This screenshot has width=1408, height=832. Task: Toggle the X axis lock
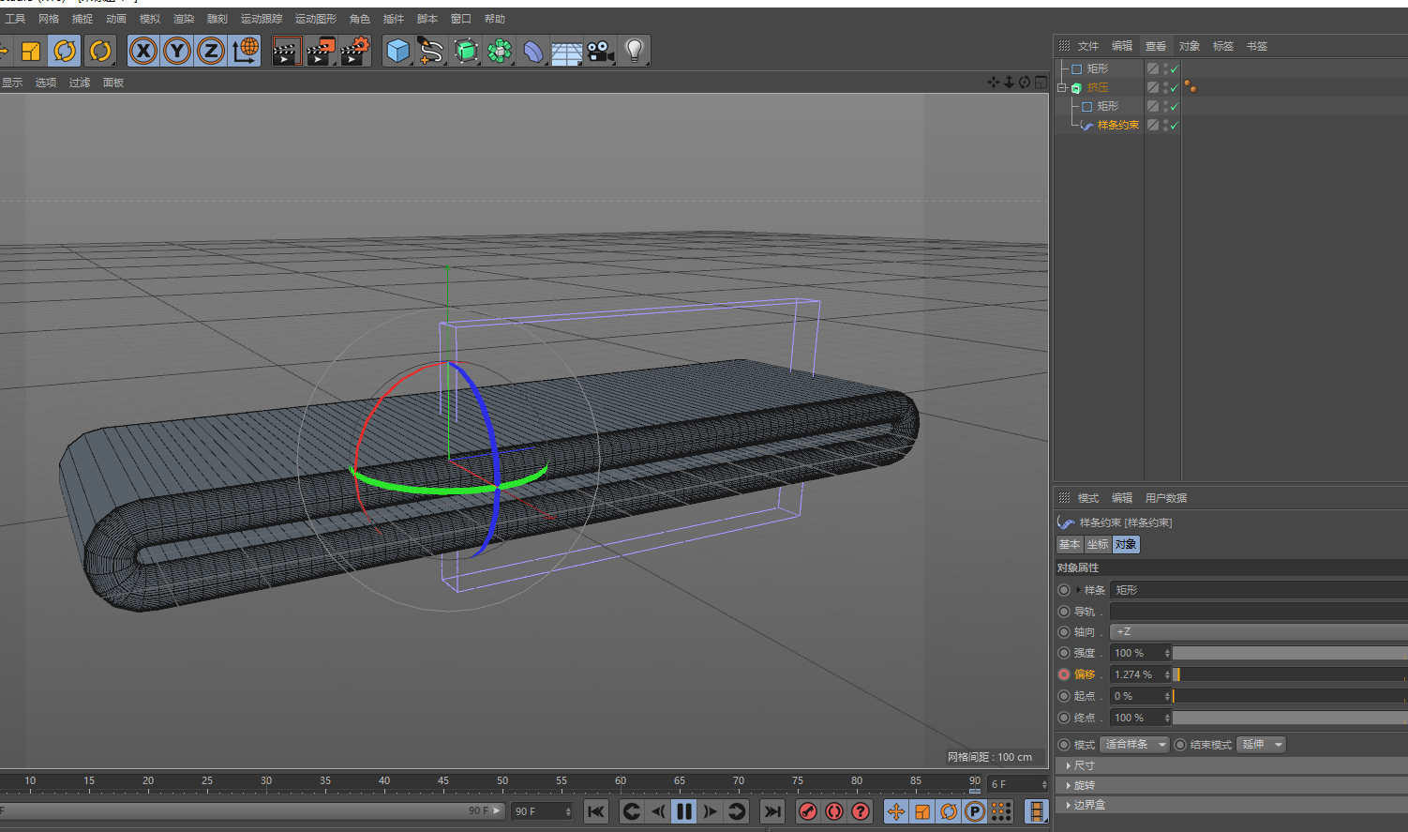(x=143, y=51)
